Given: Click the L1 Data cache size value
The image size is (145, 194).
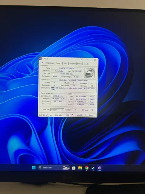Looking at the screenshot, I should (x=81, y=97).
